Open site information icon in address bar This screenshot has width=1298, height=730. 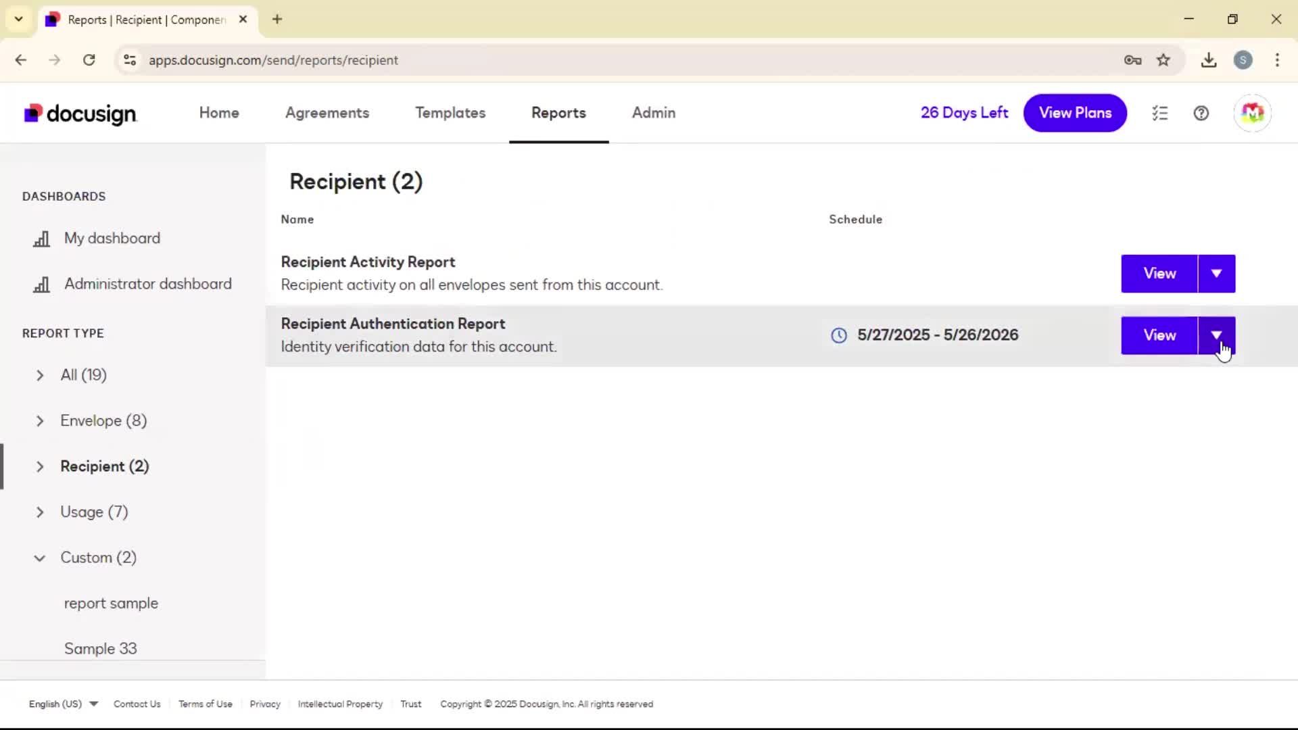130,60
